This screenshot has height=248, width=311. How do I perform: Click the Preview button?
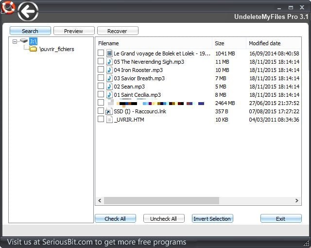tap(74, 31)
